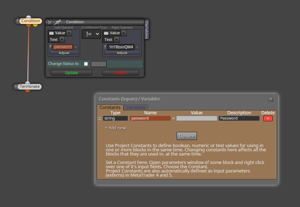Click the drag handle beside the string constant
The image size is (300, 207).
[99, 118]
